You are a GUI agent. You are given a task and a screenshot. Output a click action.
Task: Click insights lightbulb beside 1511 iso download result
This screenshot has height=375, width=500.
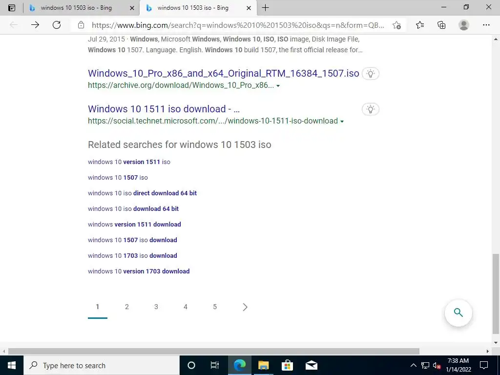point(370,109)
